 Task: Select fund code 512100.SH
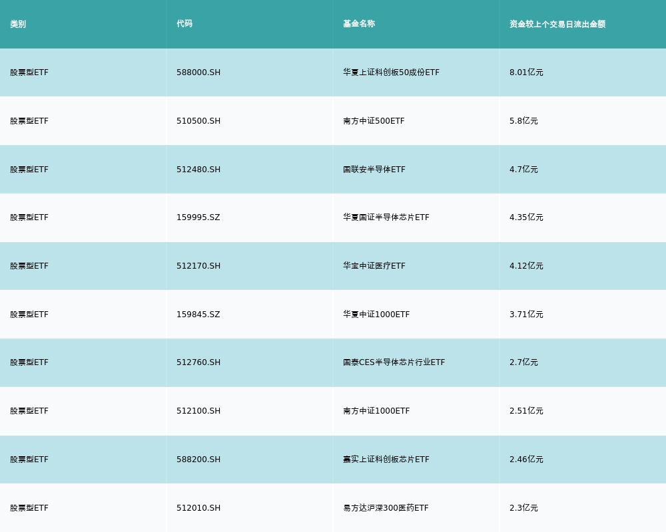pyautogui.click(x=198, y=411)
